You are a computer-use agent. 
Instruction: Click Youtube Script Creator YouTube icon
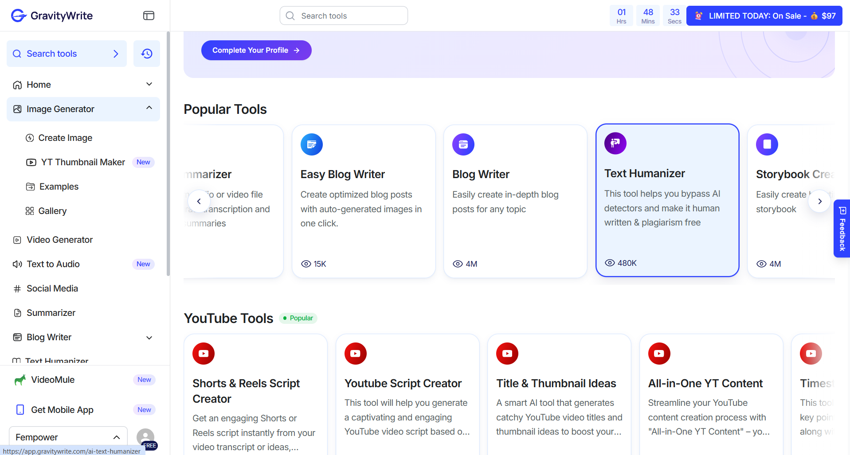coord(356,354)
